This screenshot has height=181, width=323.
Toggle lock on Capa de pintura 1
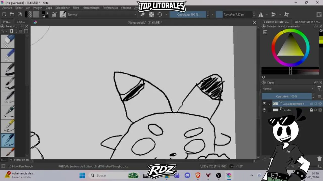(x=311, y=104)
